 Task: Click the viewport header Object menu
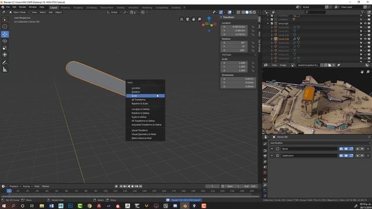tap(58, 12)
